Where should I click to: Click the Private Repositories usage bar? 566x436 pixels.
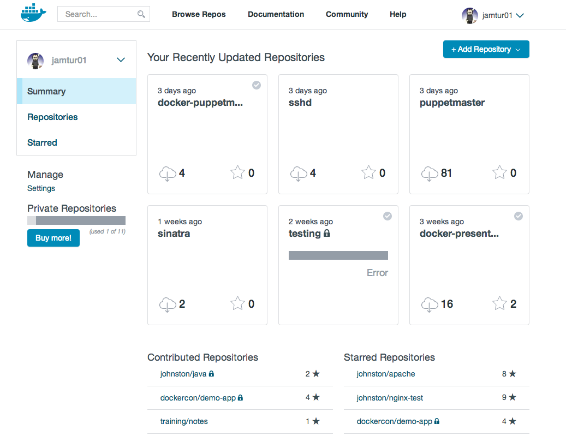point(76,220)
